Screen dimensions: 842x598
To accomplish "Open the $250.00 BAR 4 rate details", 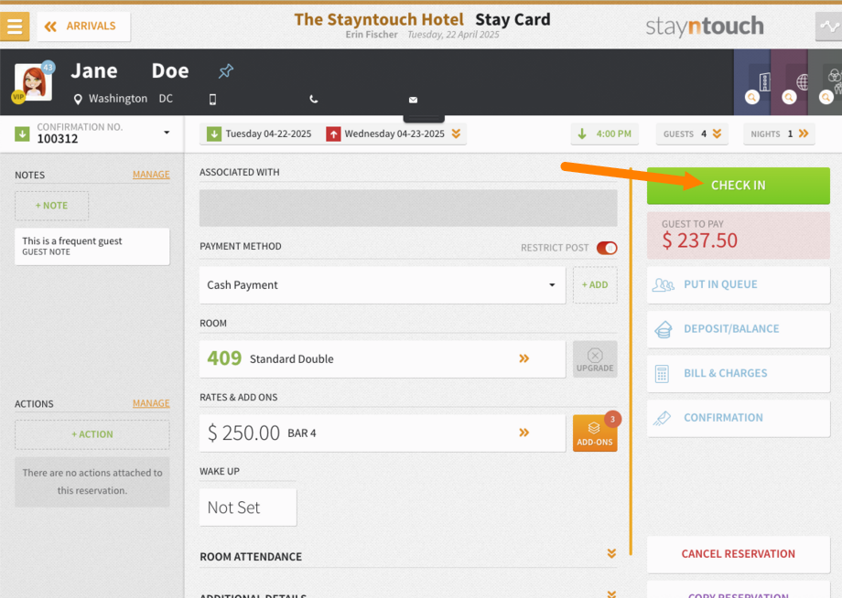I will click(383, 432).
